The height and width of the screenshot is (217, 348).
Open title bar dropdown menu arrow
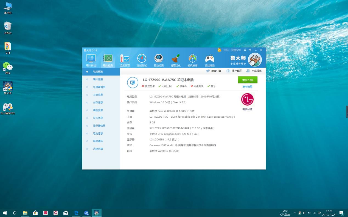coord(250,50)
